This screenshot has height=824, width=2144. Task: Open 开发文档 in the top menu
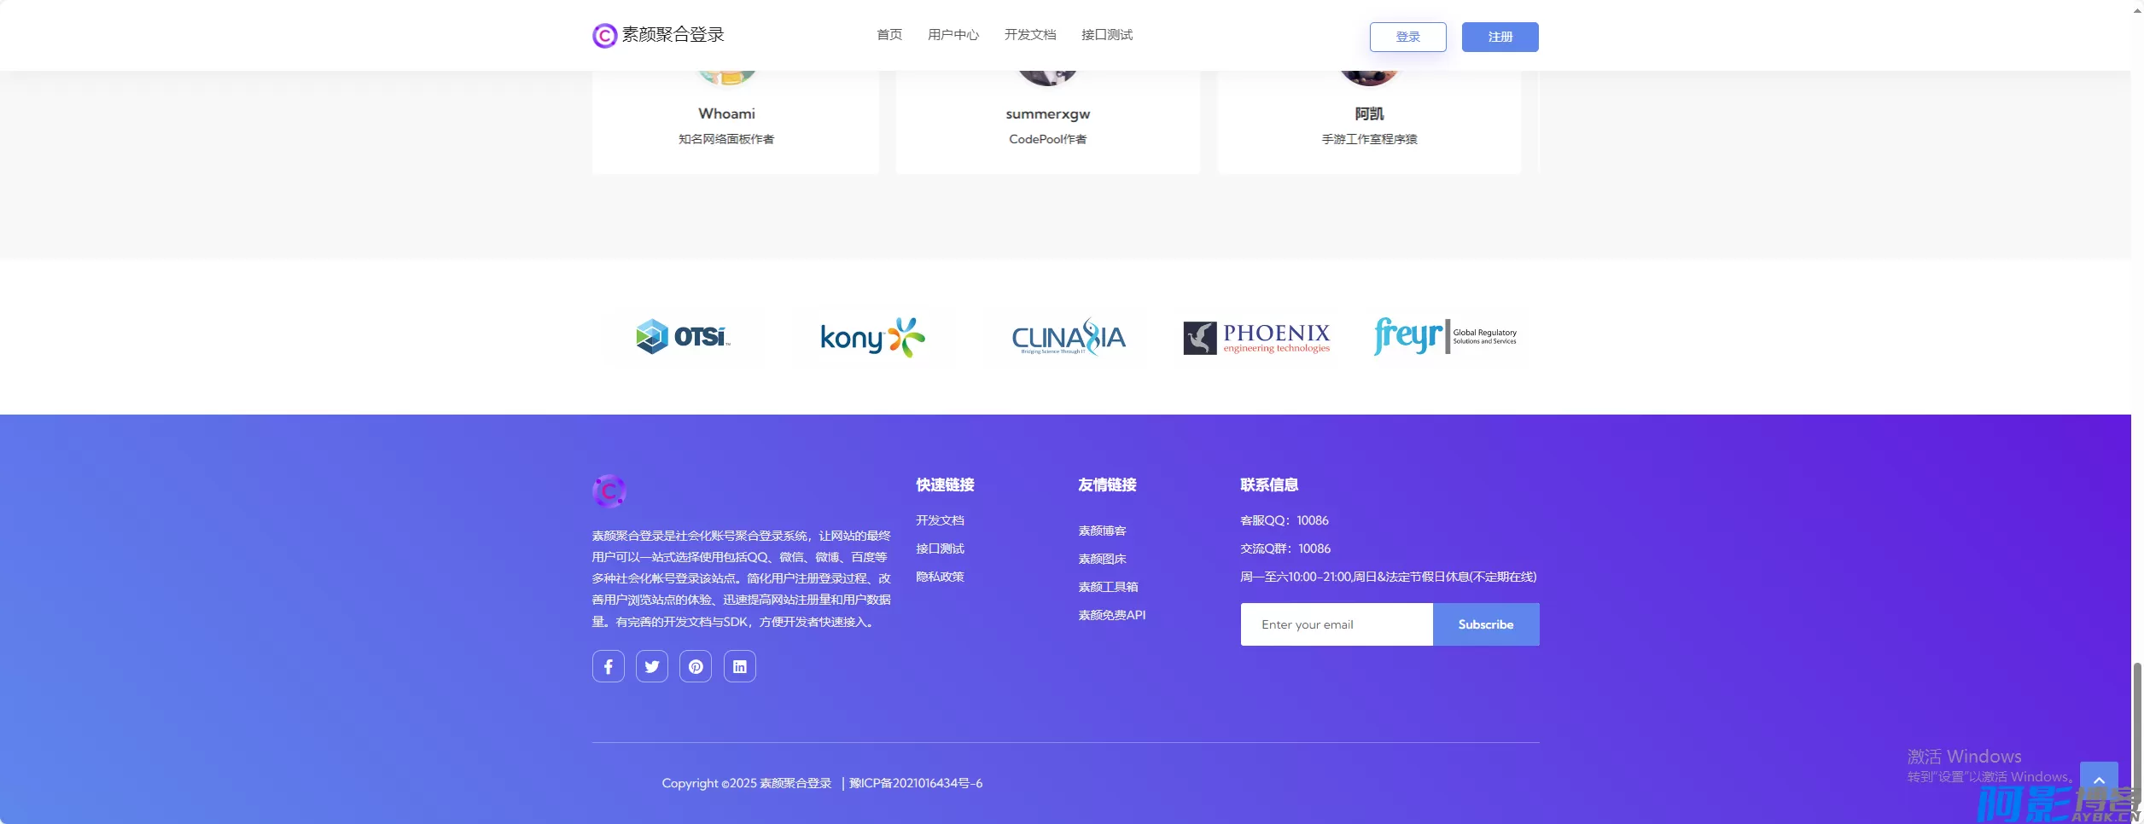(1029, 35)
